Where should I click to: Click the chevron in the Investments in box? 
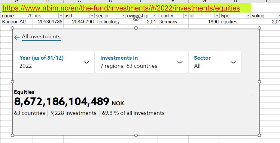[x=180, y=62]
